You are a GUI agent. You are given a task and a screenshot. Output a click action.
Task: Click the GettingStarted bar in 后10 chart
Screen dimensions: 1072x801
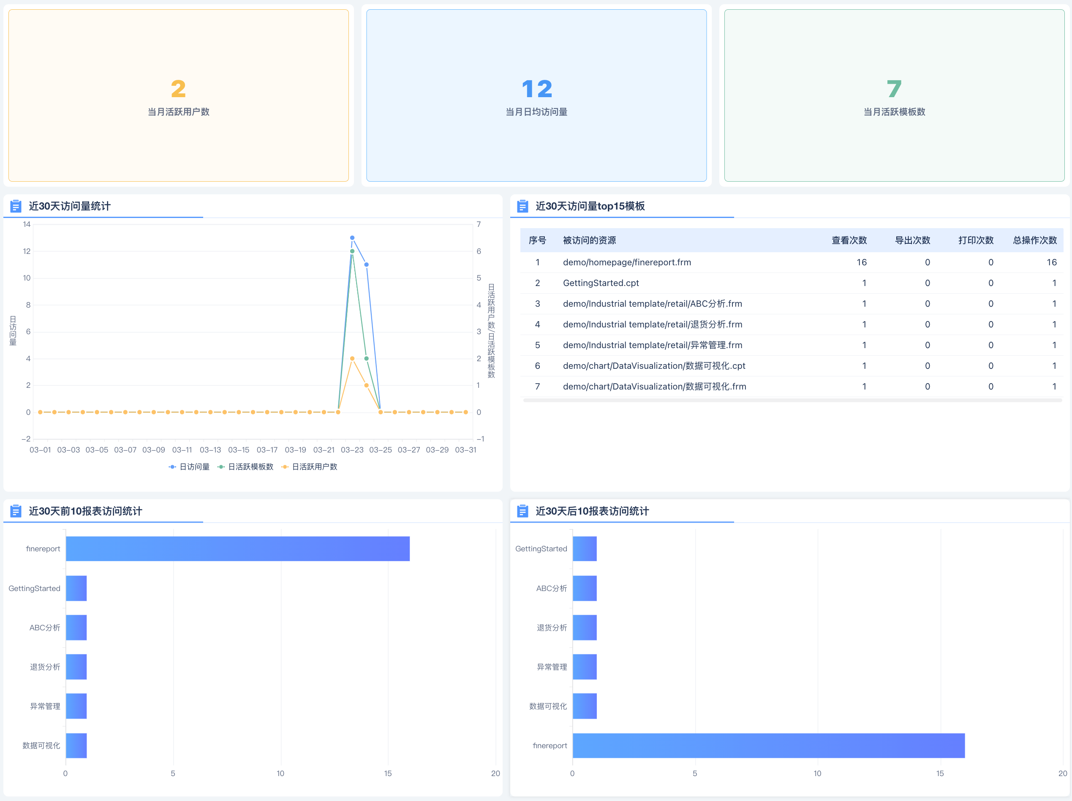pyautogui.click(x=585, y=549)
